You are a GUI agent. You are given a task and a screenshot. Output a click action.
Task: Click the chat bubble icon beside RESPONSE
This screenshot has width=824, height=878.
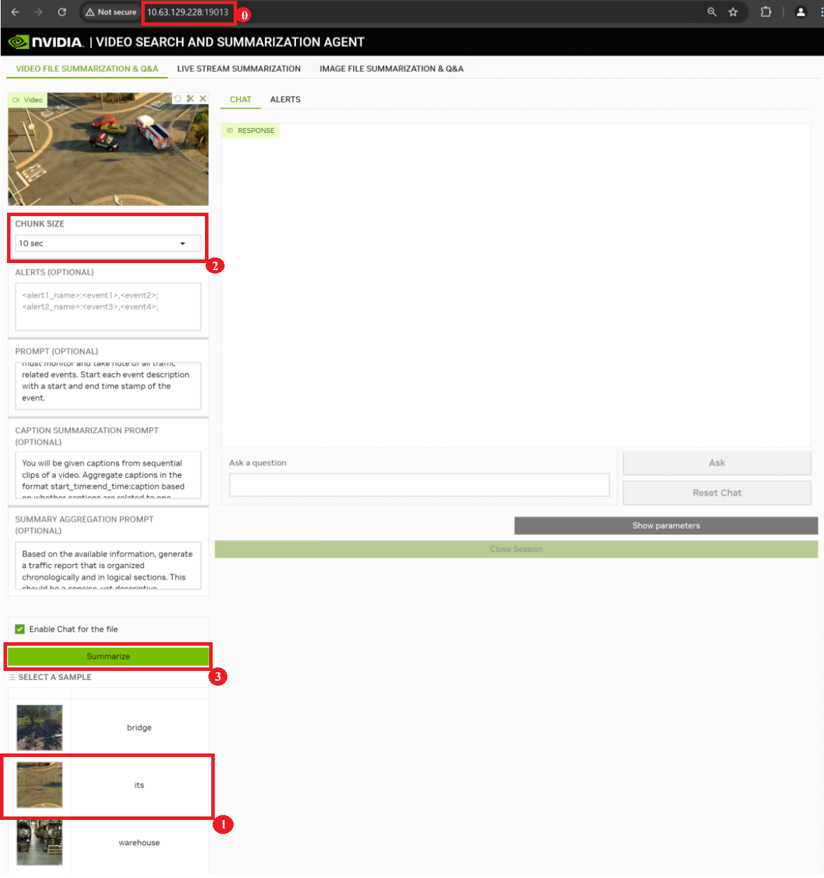point(231,130)
